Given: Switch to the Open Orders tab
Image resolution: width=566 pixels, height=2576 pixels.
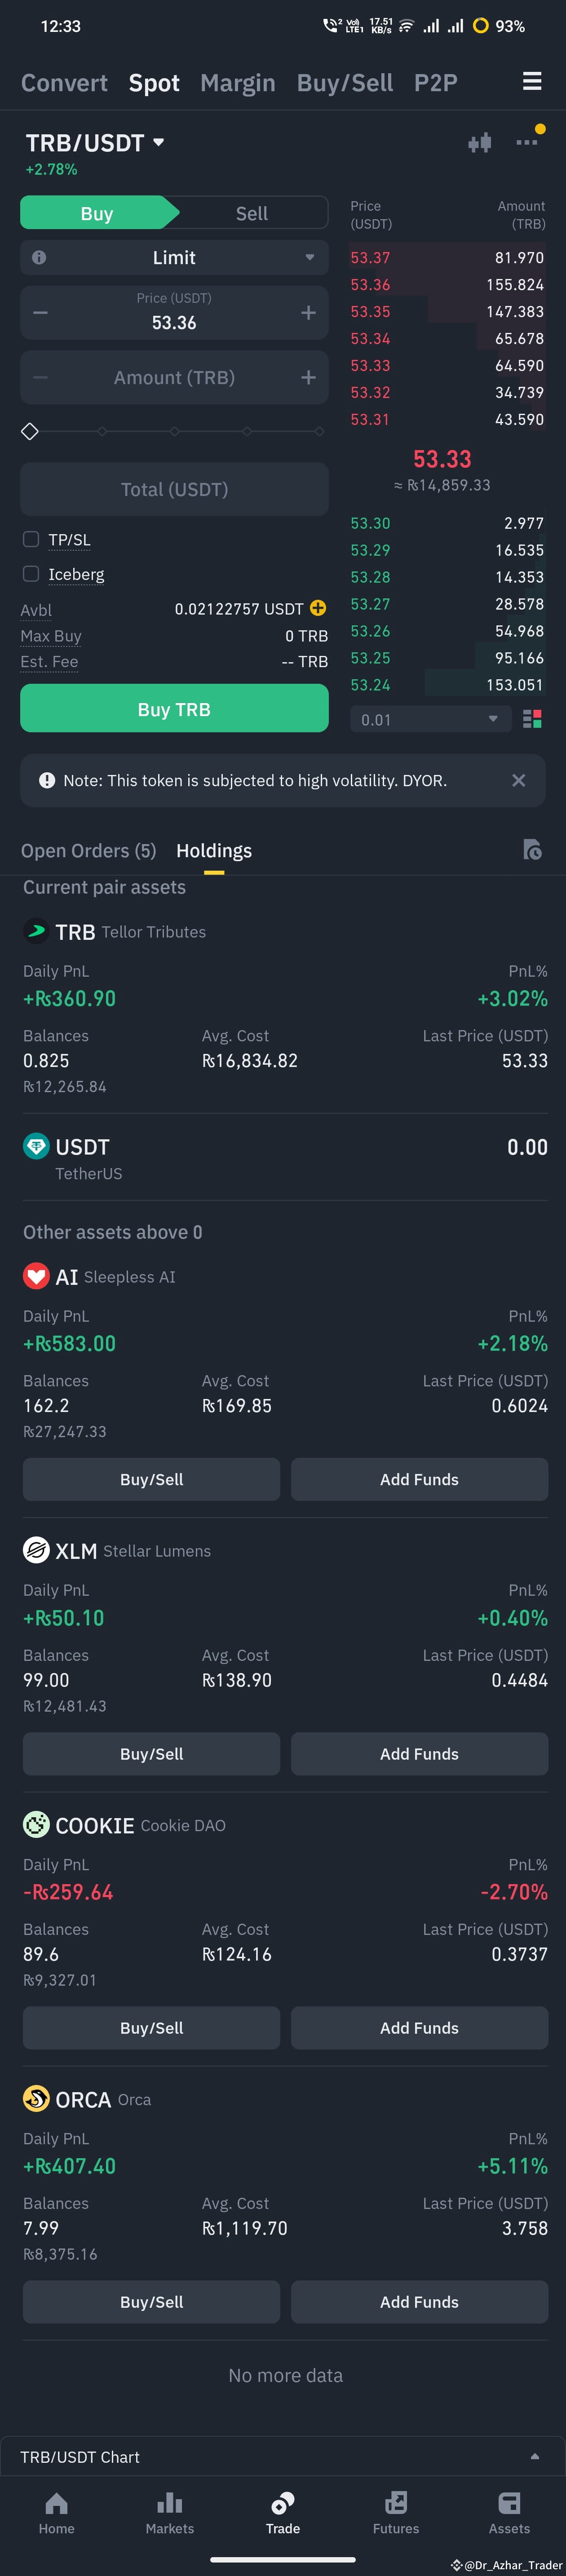Looking at the screenshot, I should (88, 850).
